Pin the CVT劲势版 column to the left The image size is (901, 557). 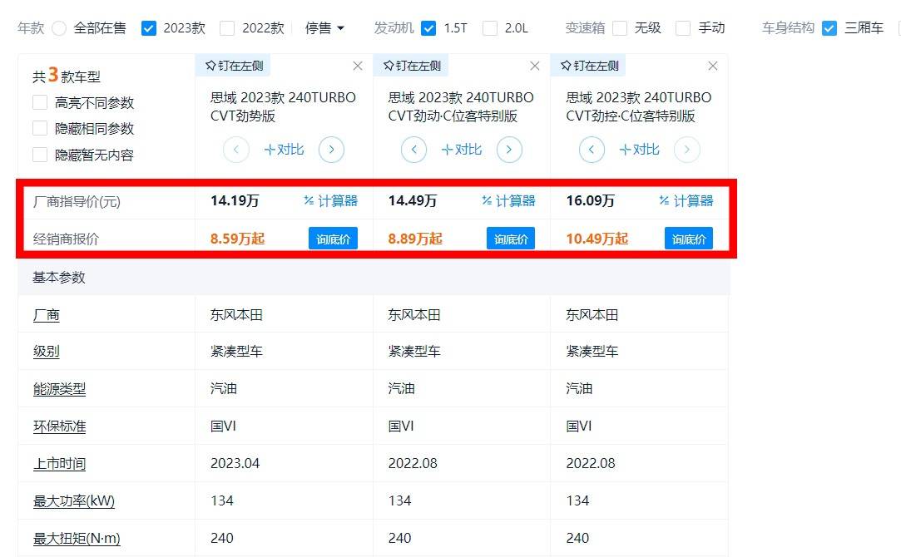(234, 66)
